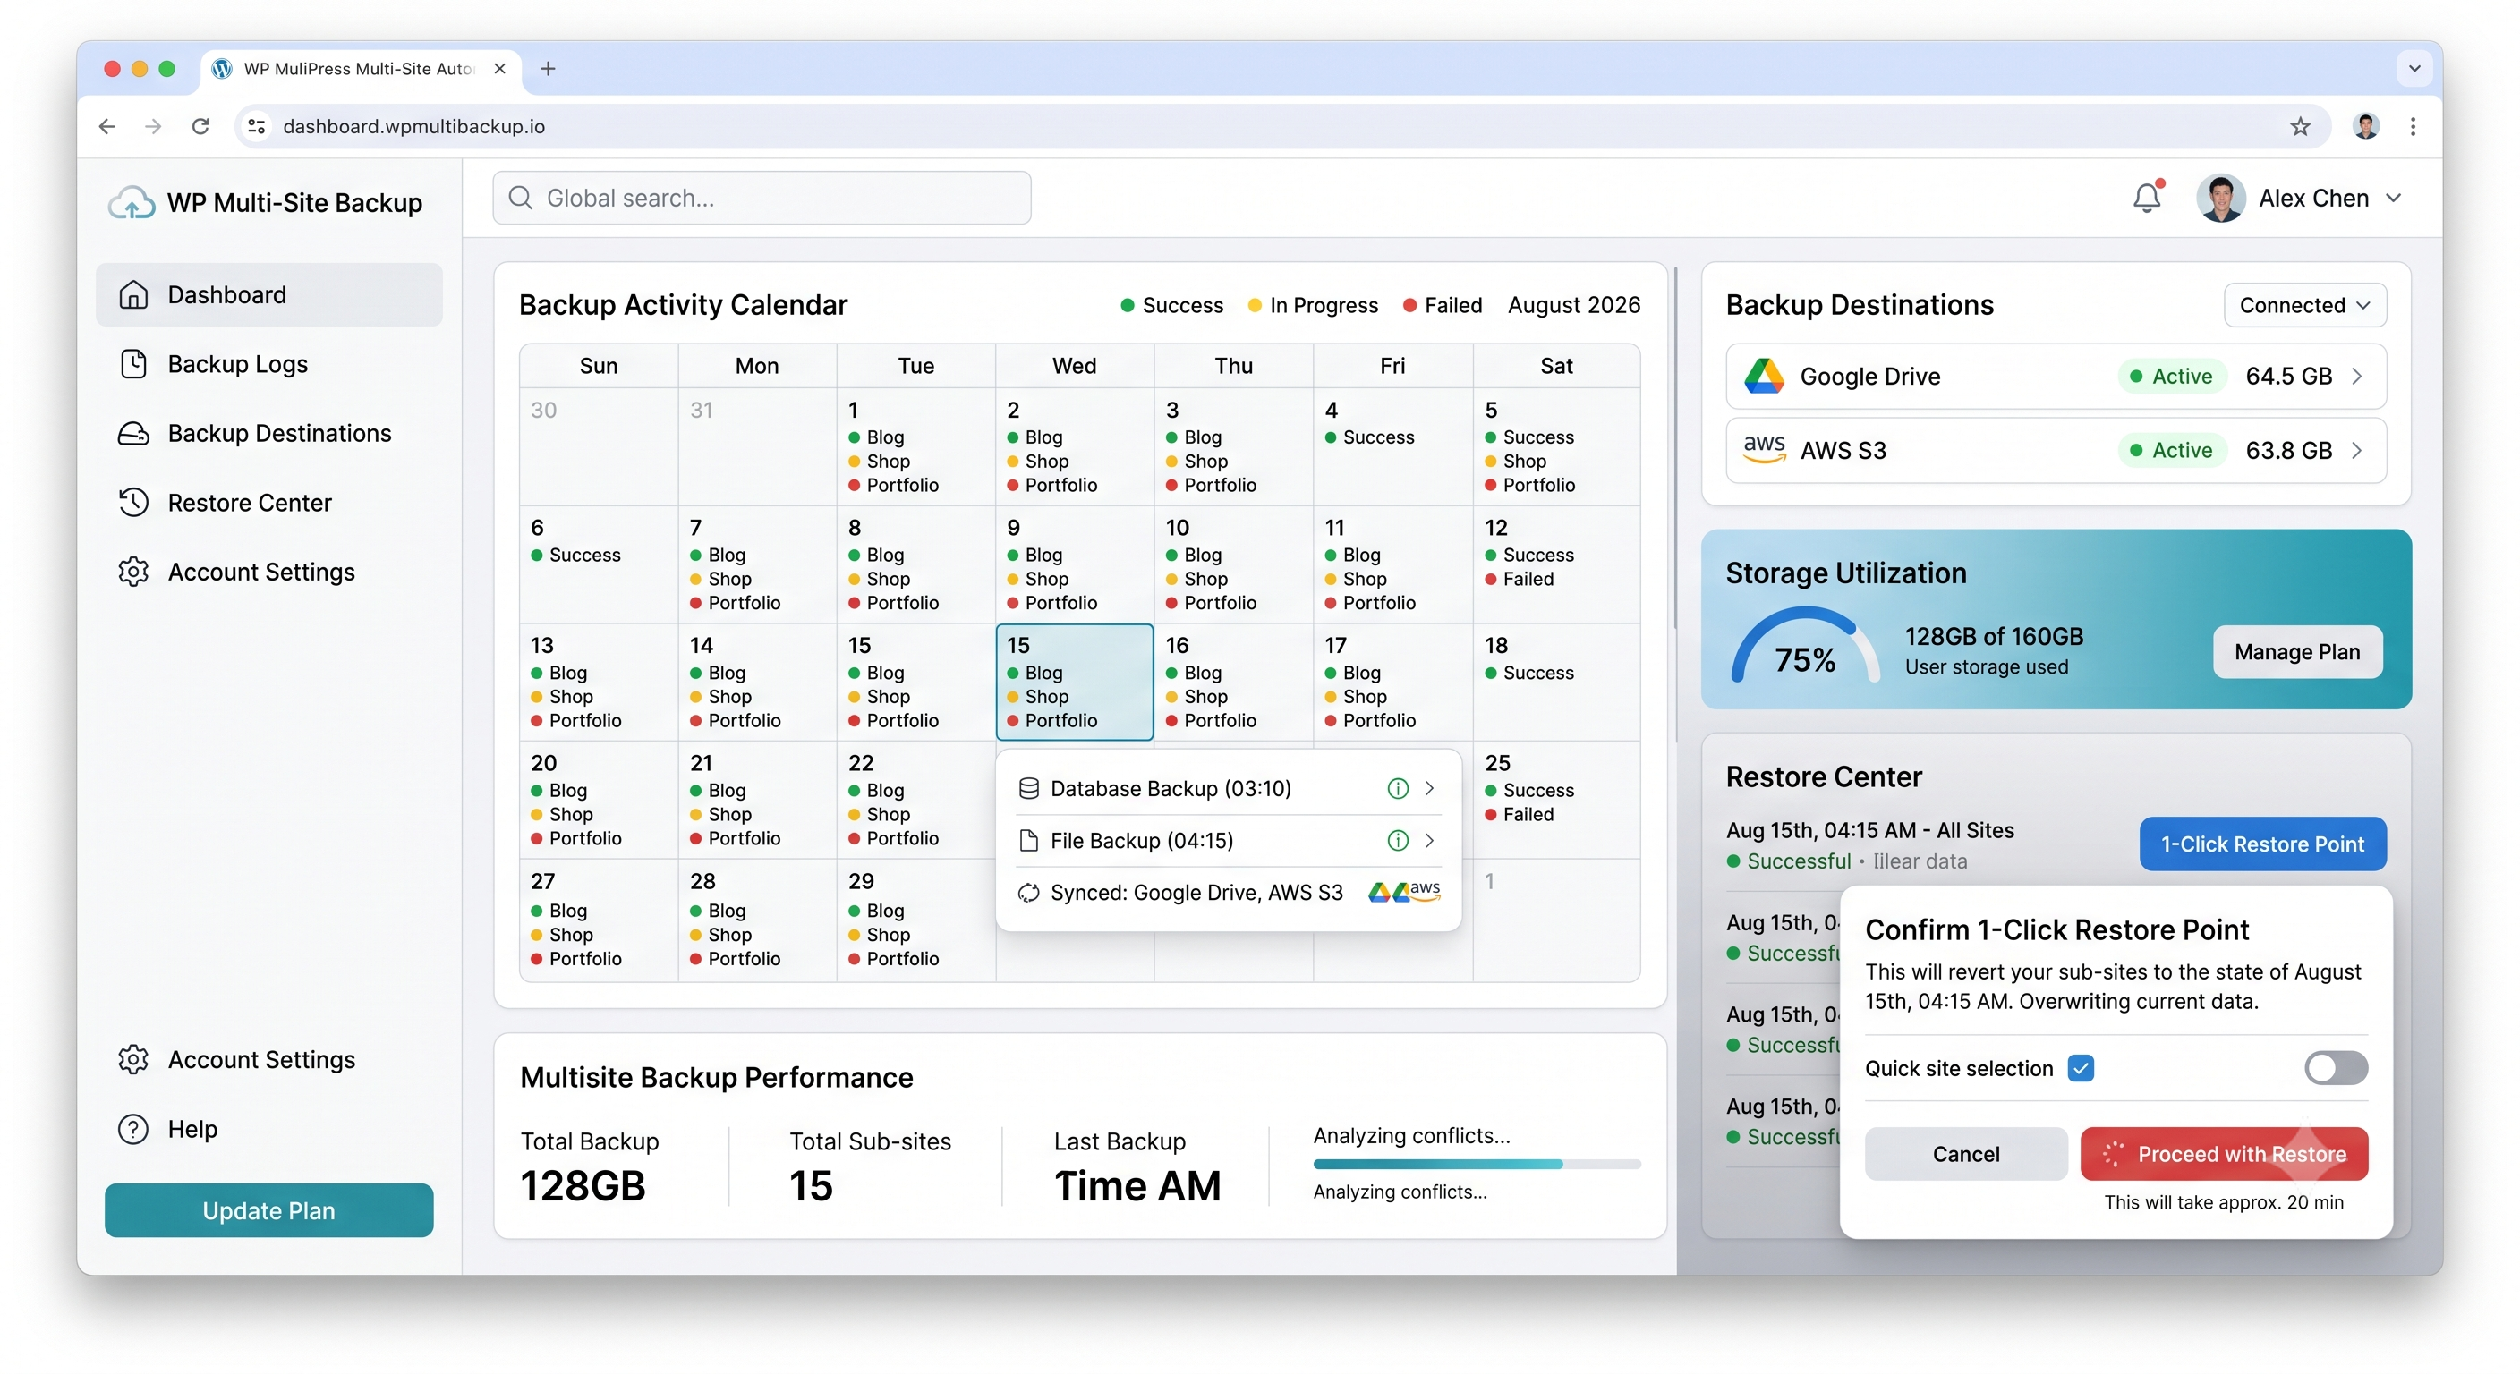Image resolution: width=2520 pixels, height=1374 pixels.
Task: Click the site information icon in address bar
Action: click(x=256, y=126)
